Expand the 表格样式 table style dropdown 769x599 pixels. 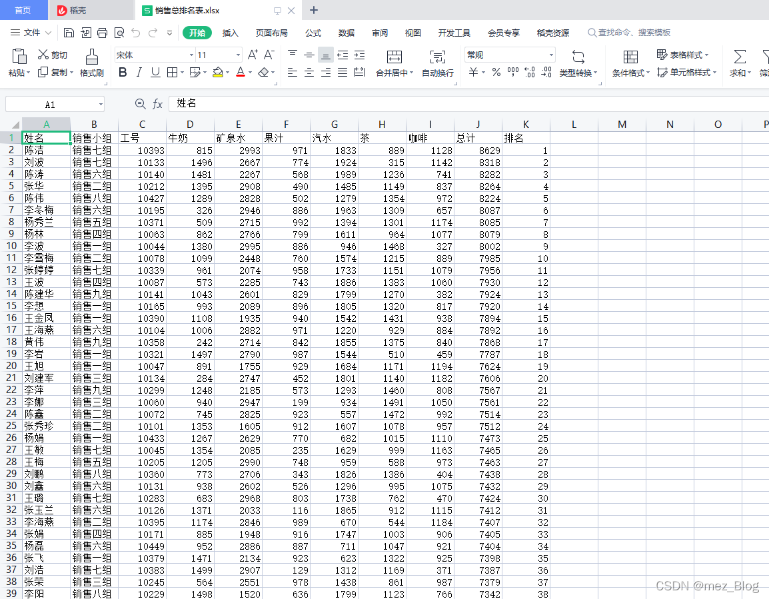click(707, 55)
